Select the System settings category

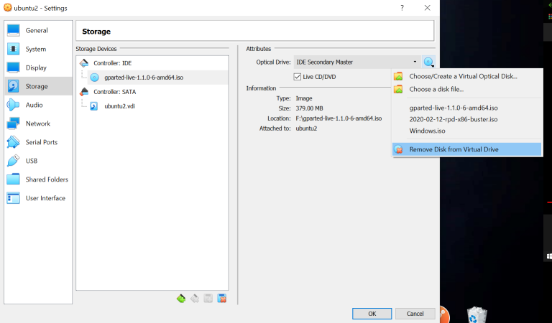click(x=35, y=50)
